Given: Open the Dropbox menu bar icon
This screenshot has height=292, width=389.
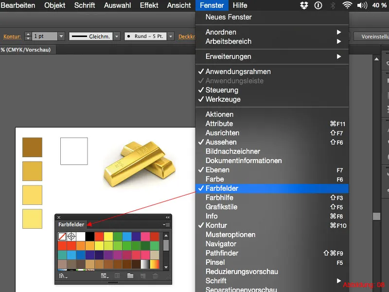Looking at the screenshot, I should point(304,5).
